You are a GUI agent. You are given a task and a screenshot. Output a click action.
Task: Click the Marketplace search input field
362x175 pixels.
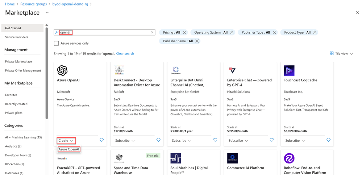[x=104, y=33]
